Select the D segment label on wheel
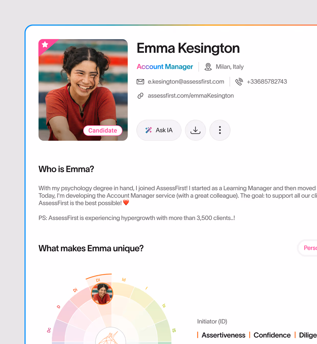This screenshot has height=344, width=317. click(x=59, y=307)
